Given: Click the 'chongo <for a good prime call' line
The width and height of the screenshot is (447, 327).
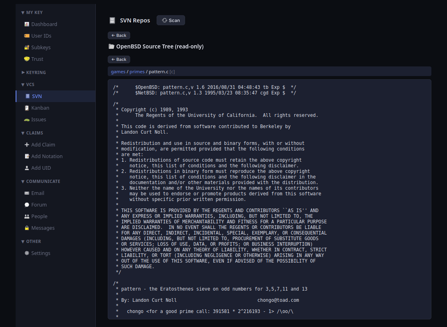Looking at the screenshot, I should click(x=204, y=312).
